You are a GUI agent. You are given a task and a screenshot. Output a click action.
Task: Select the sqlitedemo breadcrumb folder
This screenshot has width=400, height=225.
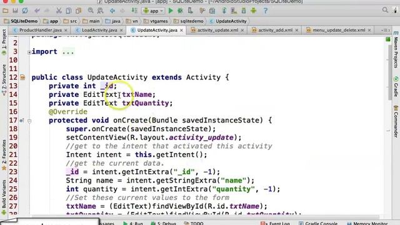[189, 21]
